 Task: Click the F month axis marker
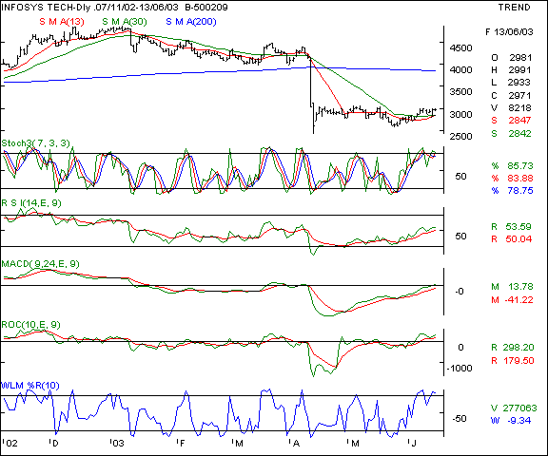181,444
